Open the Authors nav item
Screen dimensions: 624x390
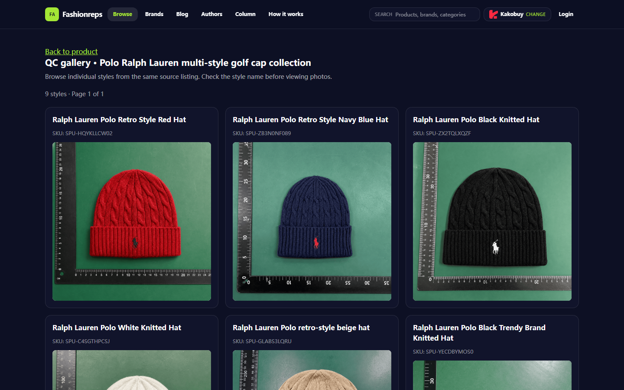tap(211, 14)
